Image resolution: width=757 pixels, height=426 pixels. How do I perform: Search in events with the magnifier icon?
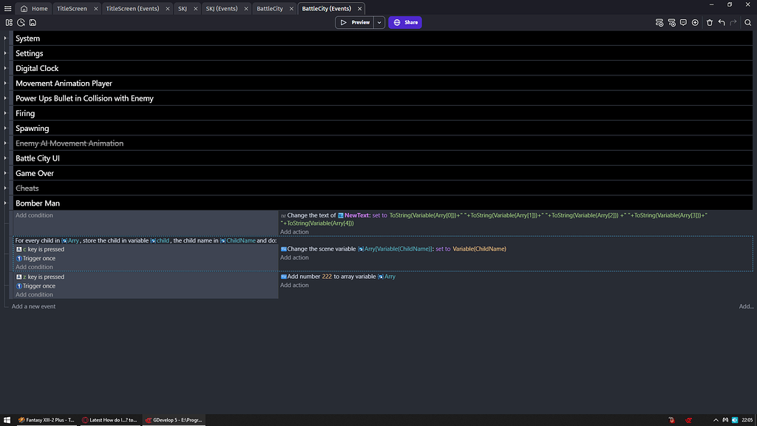pos(747,22)
